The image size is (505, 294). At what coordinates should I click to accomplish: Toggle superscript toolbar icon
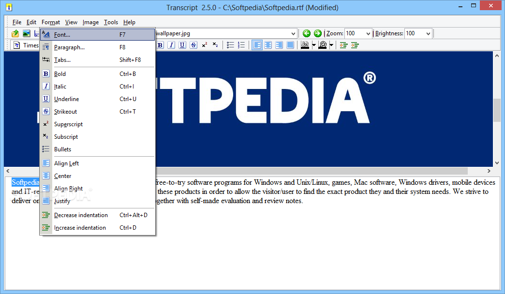[x=205, y=45]
